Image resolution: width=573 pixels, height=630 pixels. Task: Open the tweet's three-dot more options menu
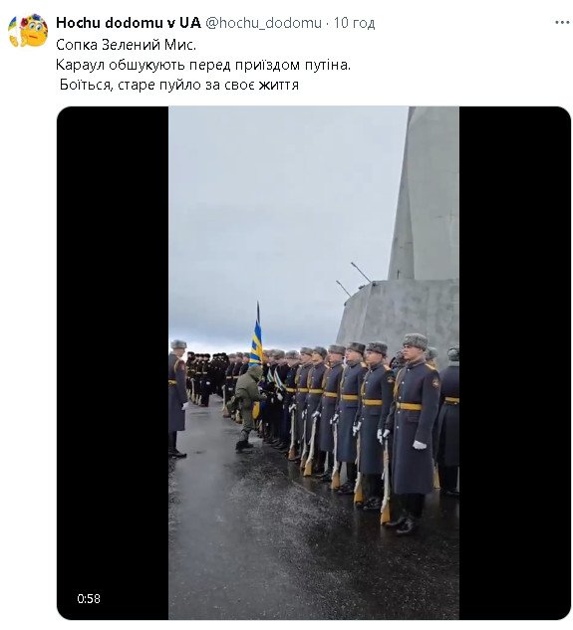point(562,22)
